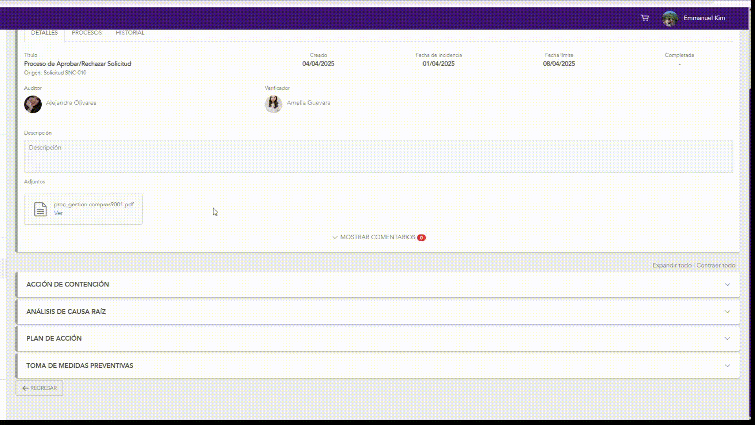Click the Emmanuel Kim username

coord(704,18)
